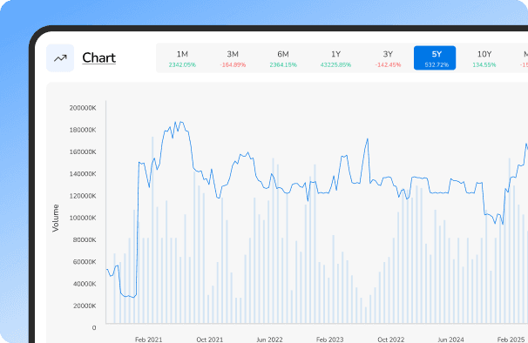This screenshot has height=343, width=528.
Task: Click the active 5Y range tab
Action: click(x=435, y=58)
